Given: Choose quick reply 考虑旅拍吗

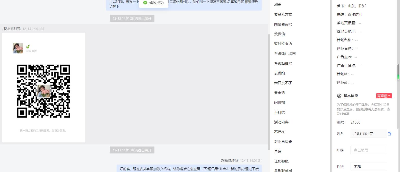Looking at the screenshot, I should pyautogui.click(x=283, y=63).
